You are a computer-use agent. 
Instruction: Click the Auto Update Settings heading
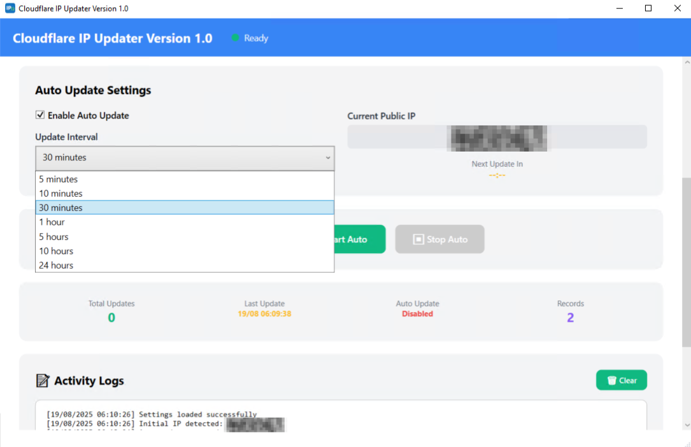point(93,90)
